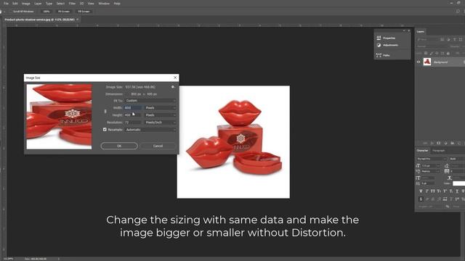465x261 pixels.
Task: Switch to the Character tab
Action: [422, 150]
